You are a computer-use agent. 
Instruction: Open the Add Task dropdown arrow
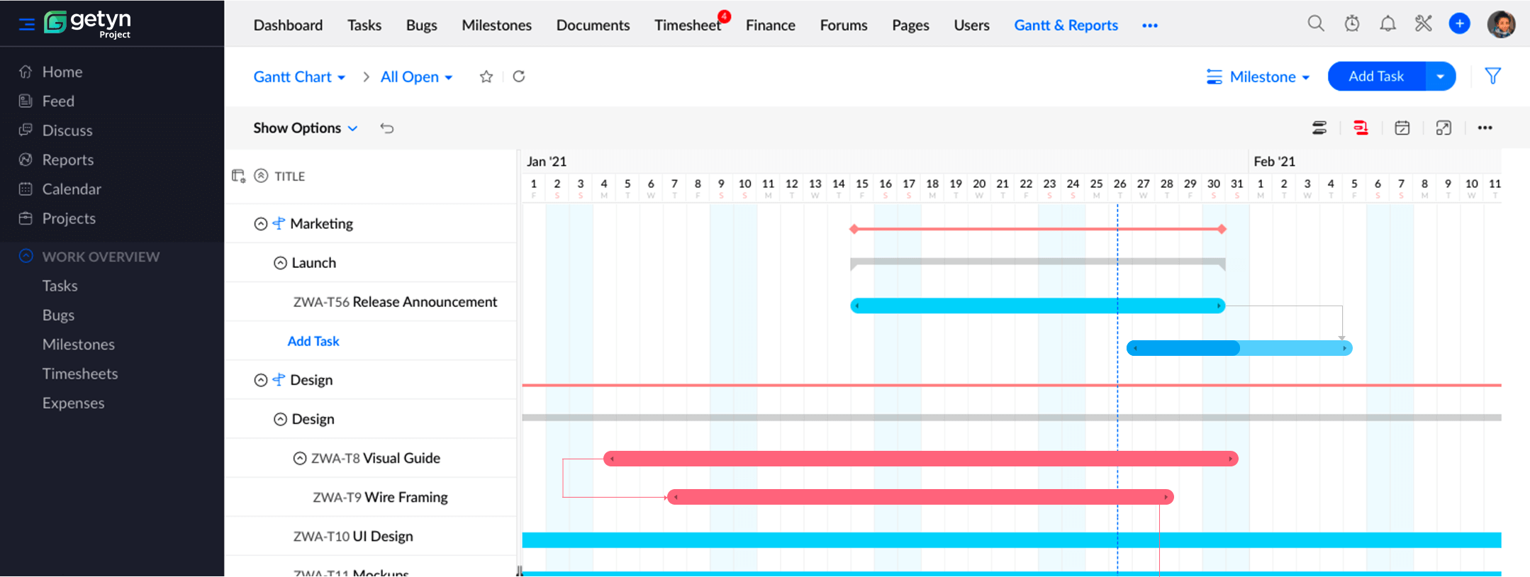point(1440,76)
